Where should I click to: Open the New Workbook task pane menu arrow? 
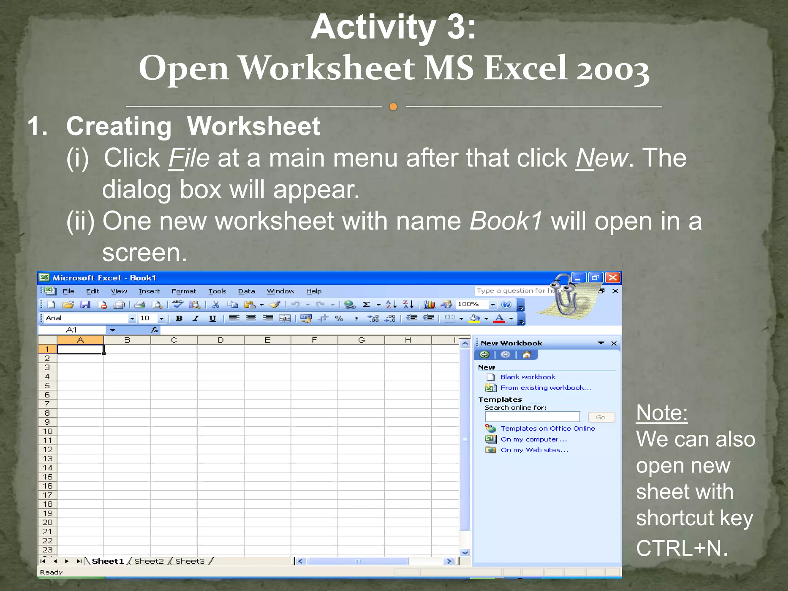click(x=601, y=343)
